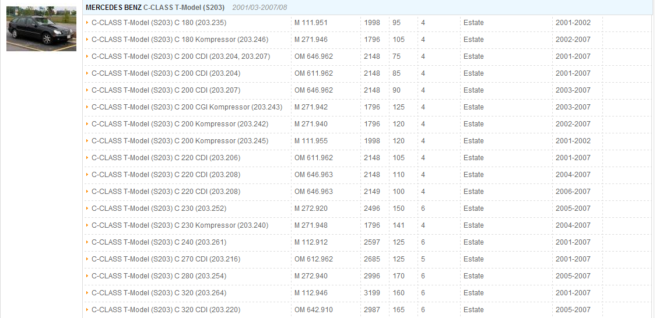Click power value 75 in C 200 CDI row
Viewport: 656px width, 318px height.
pos(396,56)
